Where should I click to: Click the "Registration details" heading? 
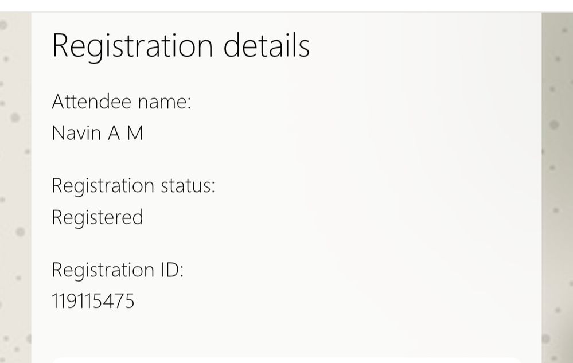coord(181,45)
